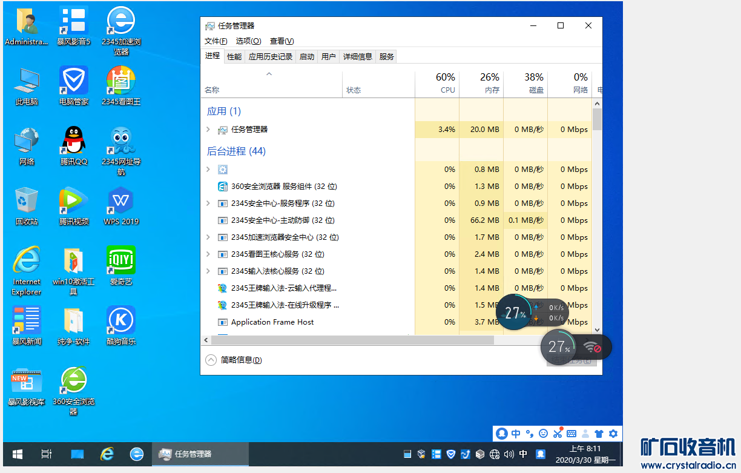Expand the 任务管理器 process row
Screen dimensions: 741x473
click(x=208, y=130)
